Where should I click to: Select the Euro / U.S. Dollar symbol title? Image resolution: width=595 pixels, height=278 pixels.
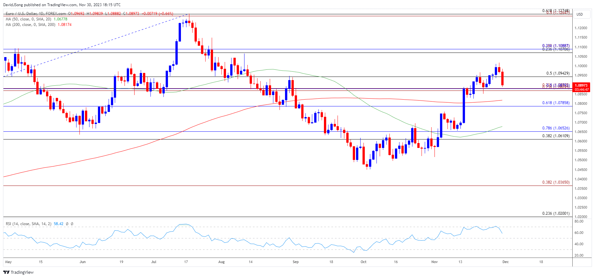(x=22, y=14)
